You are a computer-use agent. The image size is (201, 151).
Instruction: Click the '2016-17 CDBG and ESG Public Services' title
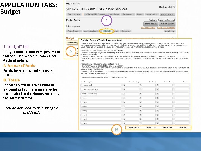coord(97,9)
